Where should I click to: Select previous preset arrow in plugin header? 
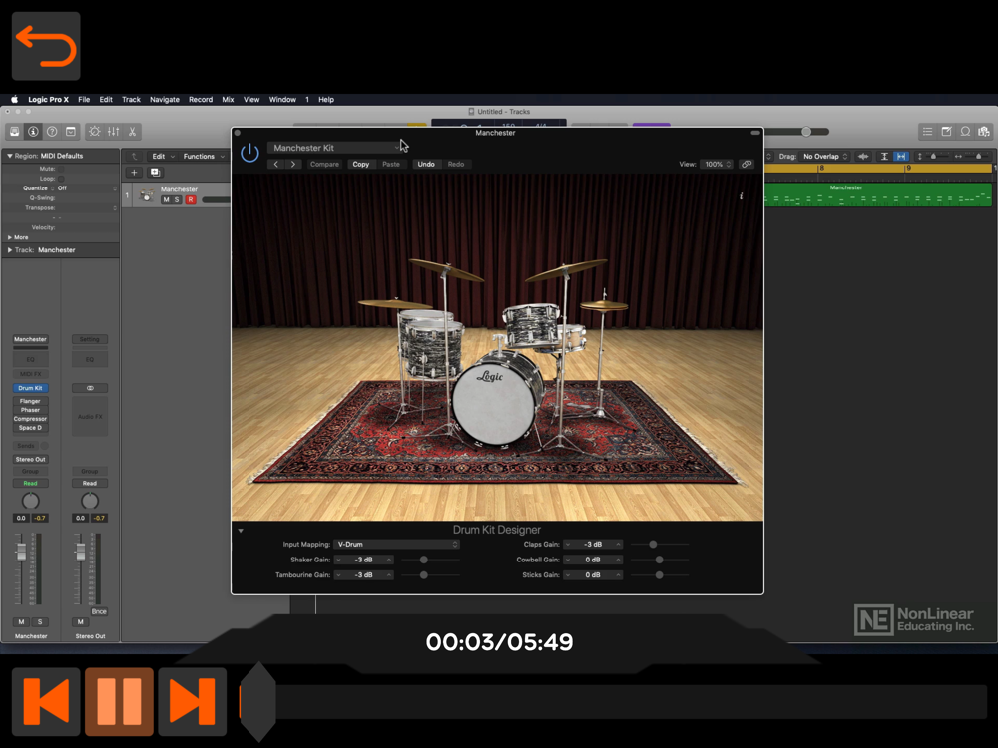tap(276, 165)
